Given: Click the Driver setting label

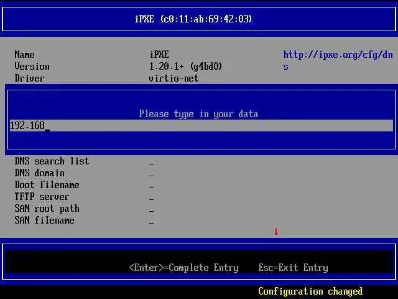Looking at the screenshot, I should (29, 78).
